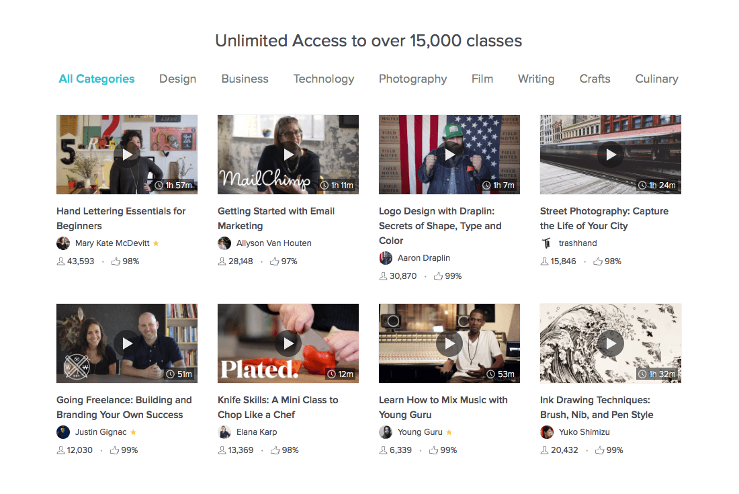Click Mary Kate McDevitt's avatar icon
Viewport: 739px width, 494px height.
point(63,243)
